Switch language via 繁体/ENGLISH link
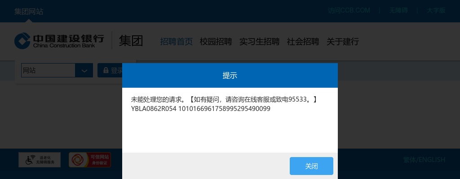 [424, 160]
